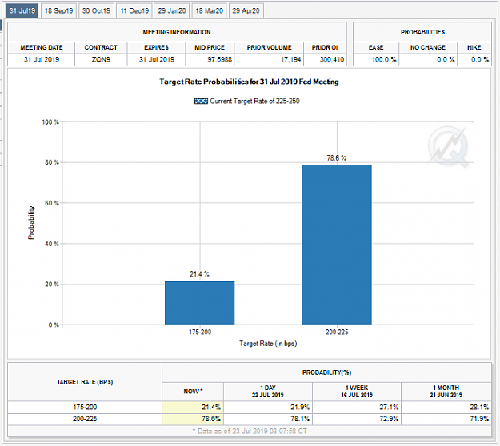Screen dimensions: 500x446
Task: Switch to the 29 Apr20 tab
Action: click(x=246, y=11)
